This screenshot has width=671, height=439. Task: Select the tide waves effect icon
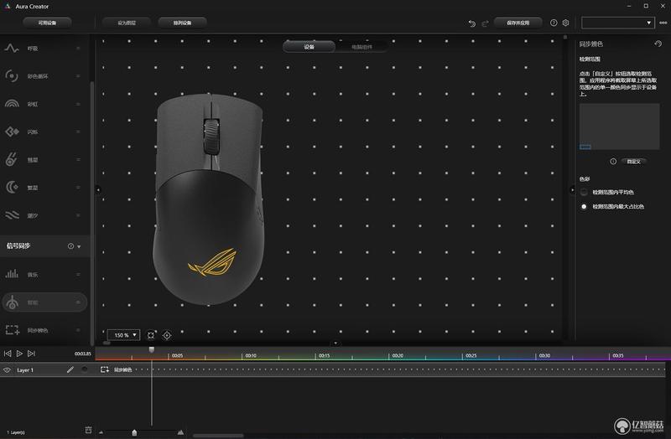pos(12,215)
